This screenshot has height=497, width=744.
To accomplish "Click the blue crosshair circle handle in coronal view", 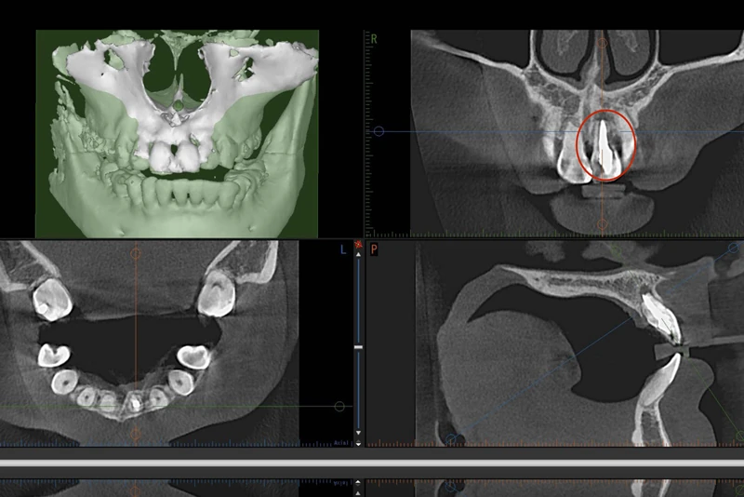I will (x=379, y=131).
